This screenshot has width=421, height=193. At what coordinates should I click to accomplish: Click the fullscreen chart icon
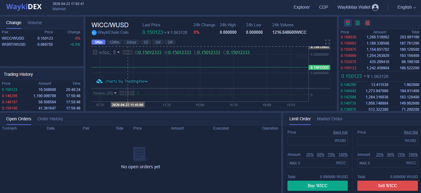pyautogui.click(x=328, y=42)
